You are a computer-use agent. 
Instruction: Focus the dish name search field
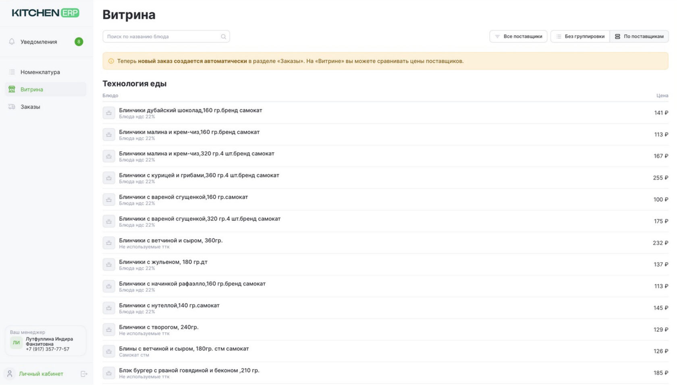pos(166,37)
